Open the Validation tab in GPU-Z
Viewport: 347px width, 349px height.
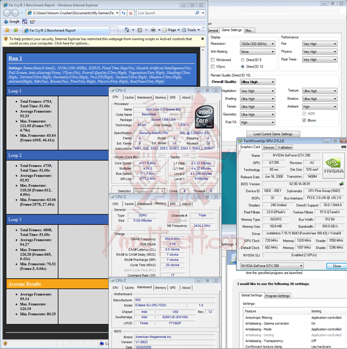point(285,147)
